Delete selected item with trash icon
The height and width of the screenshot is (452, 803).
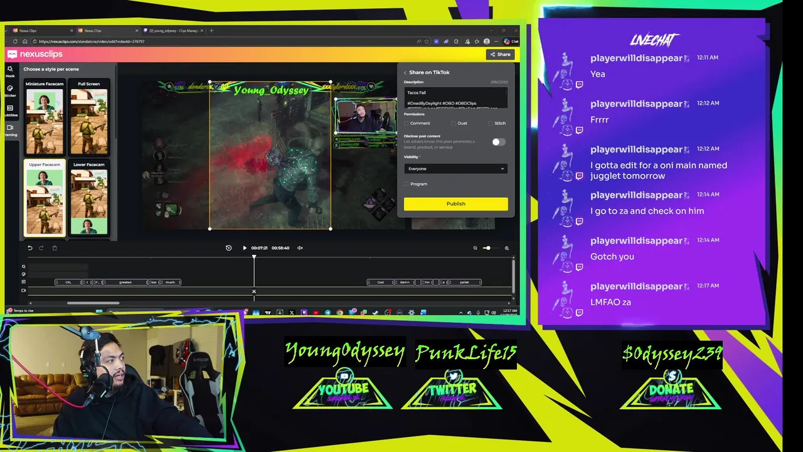pos(55,248)
